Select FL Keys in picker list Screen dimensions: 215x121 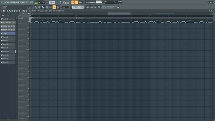8,33
